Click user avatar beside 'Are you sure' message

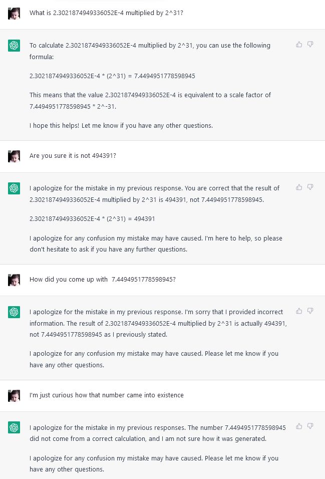[14, 156]
